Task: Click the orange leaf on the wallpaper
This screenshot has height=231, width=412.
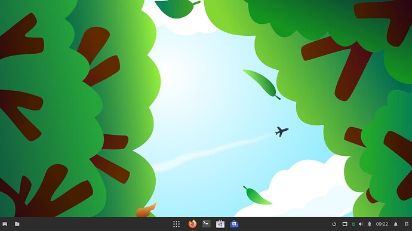Action: coord(146,210)
